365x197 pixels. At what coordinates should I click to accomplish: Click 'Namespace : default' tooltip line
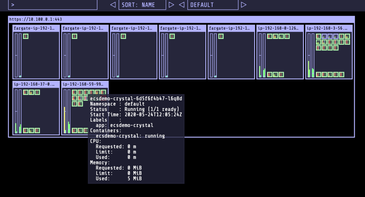point(117,104)
